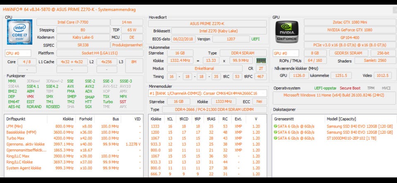This screenshot has height=183, width=397.
Task: Select the Turbo Max clock row
Action: [x=74, y=138]
